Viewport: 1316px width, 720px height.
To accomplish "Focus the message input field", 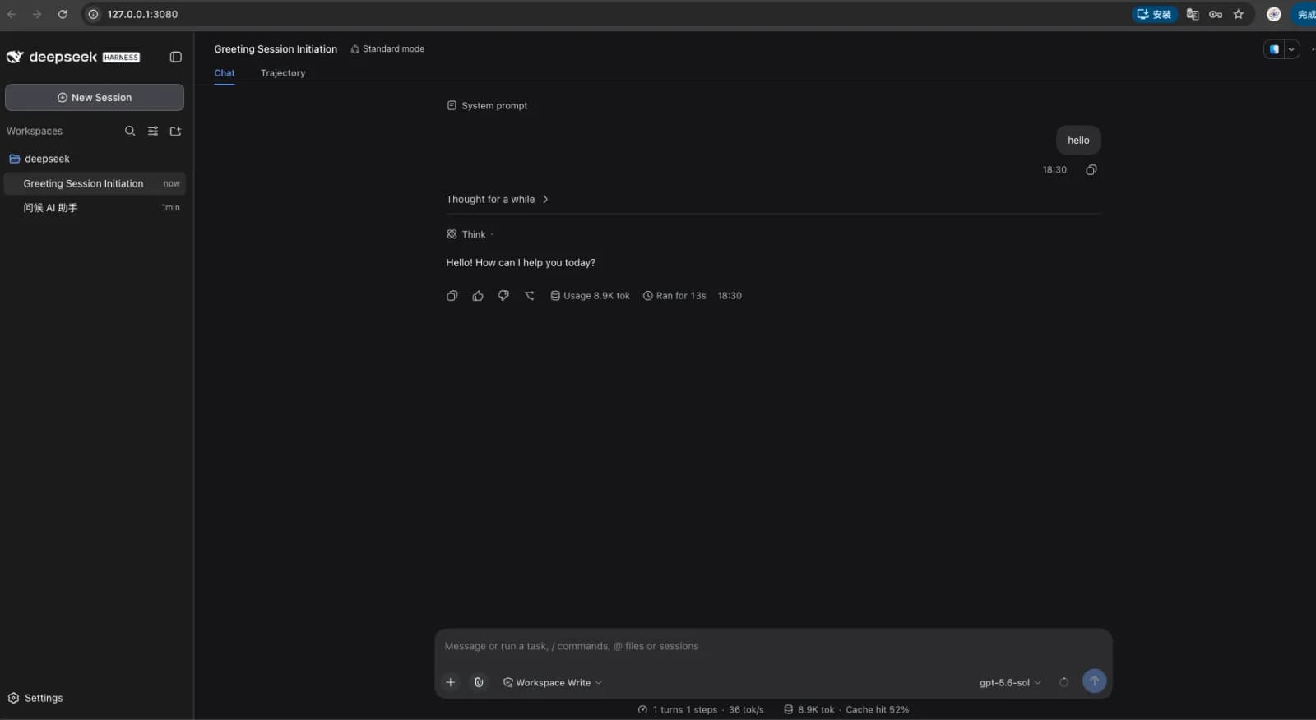I will tap(773, 646).
